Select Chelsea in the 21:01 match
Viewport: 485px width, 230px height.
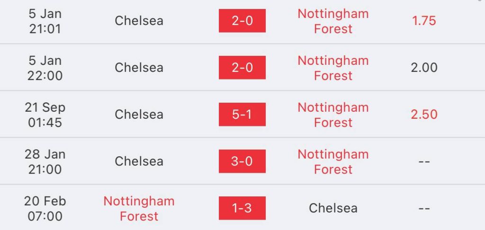pos(139,21)
